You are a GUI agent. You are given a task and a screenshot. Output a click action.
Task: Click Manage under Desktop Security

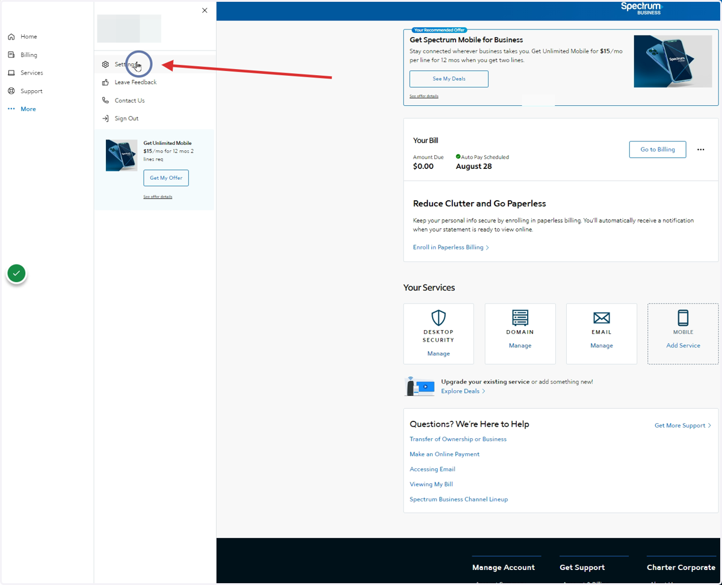point(439,354)
